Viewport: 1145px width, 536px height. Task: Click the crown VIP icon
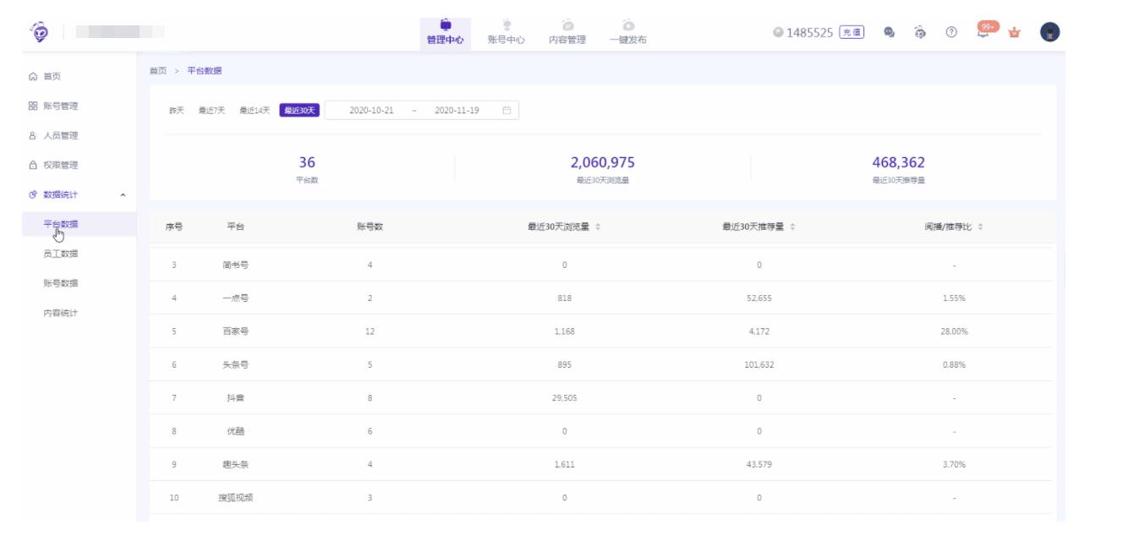[1015, 32]
